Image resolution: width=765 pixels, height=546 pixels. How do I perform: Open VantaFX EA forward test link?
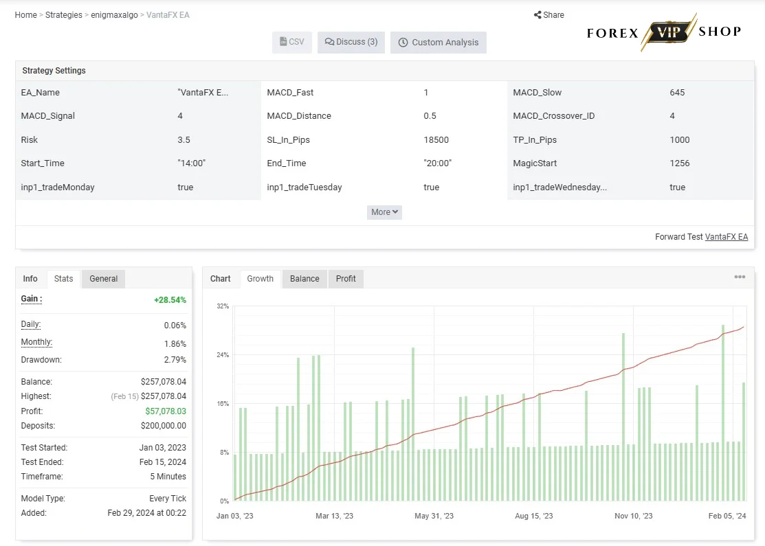[727, 237]
